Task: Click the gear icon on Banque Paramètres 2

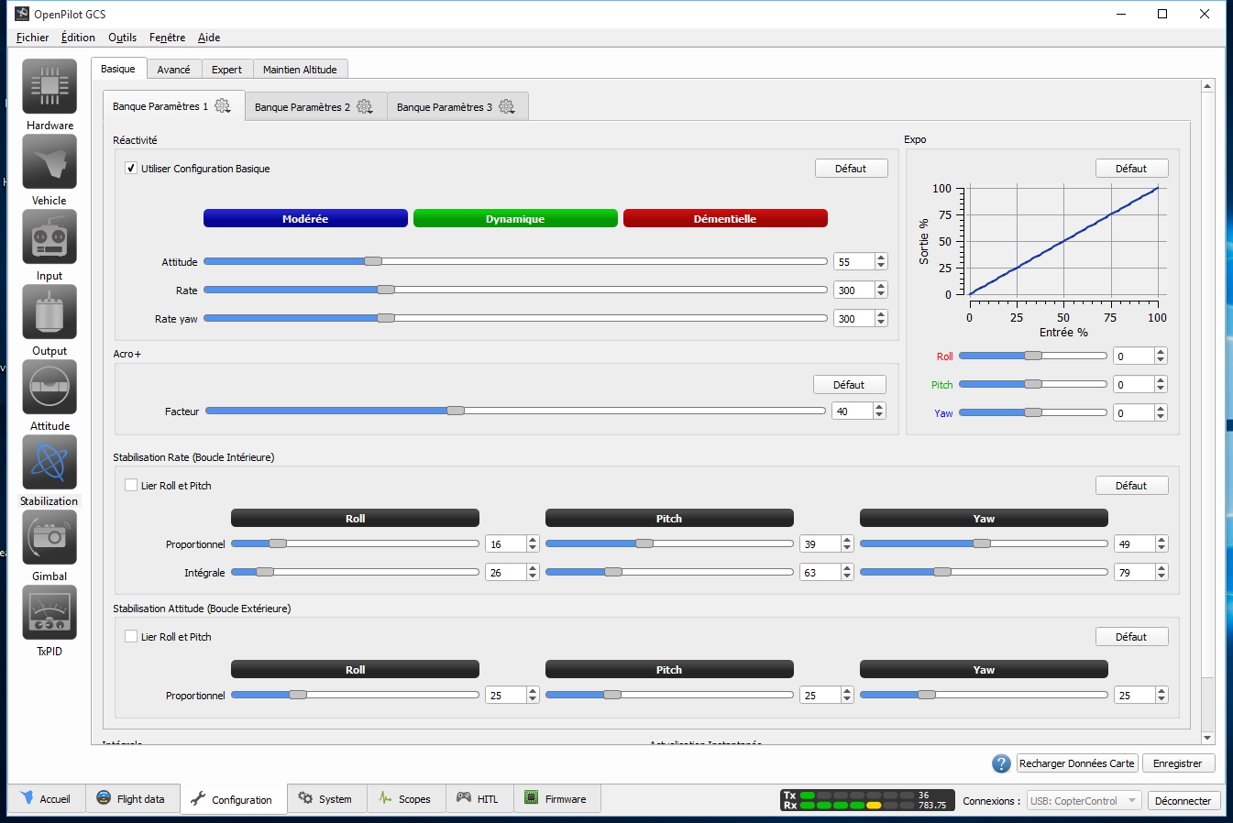Action: pos(365,107)
